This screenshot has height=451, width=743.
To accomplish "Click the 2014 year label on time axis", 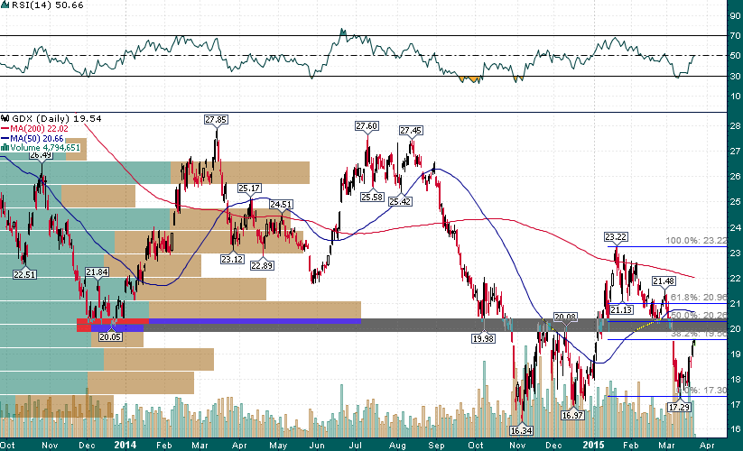I will click(x=125, y=445).
